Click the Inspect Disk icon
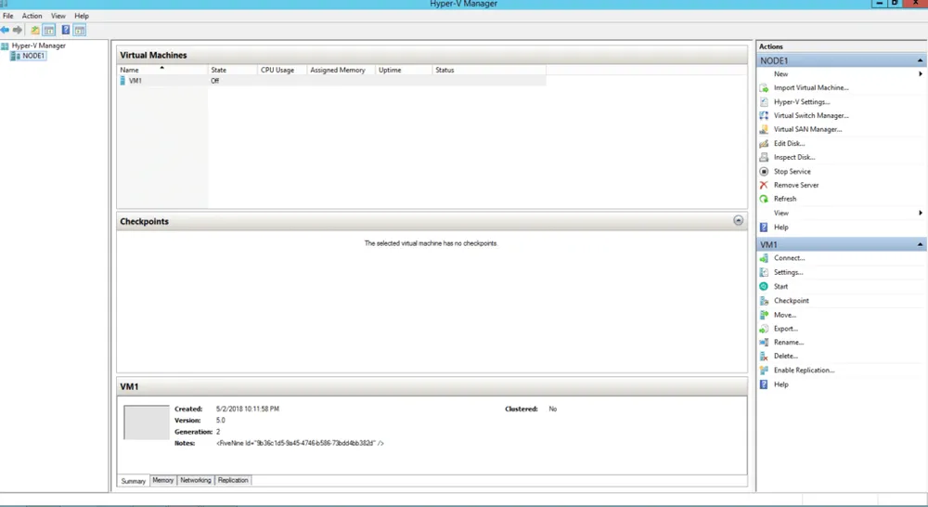 (x=764, y=158)
